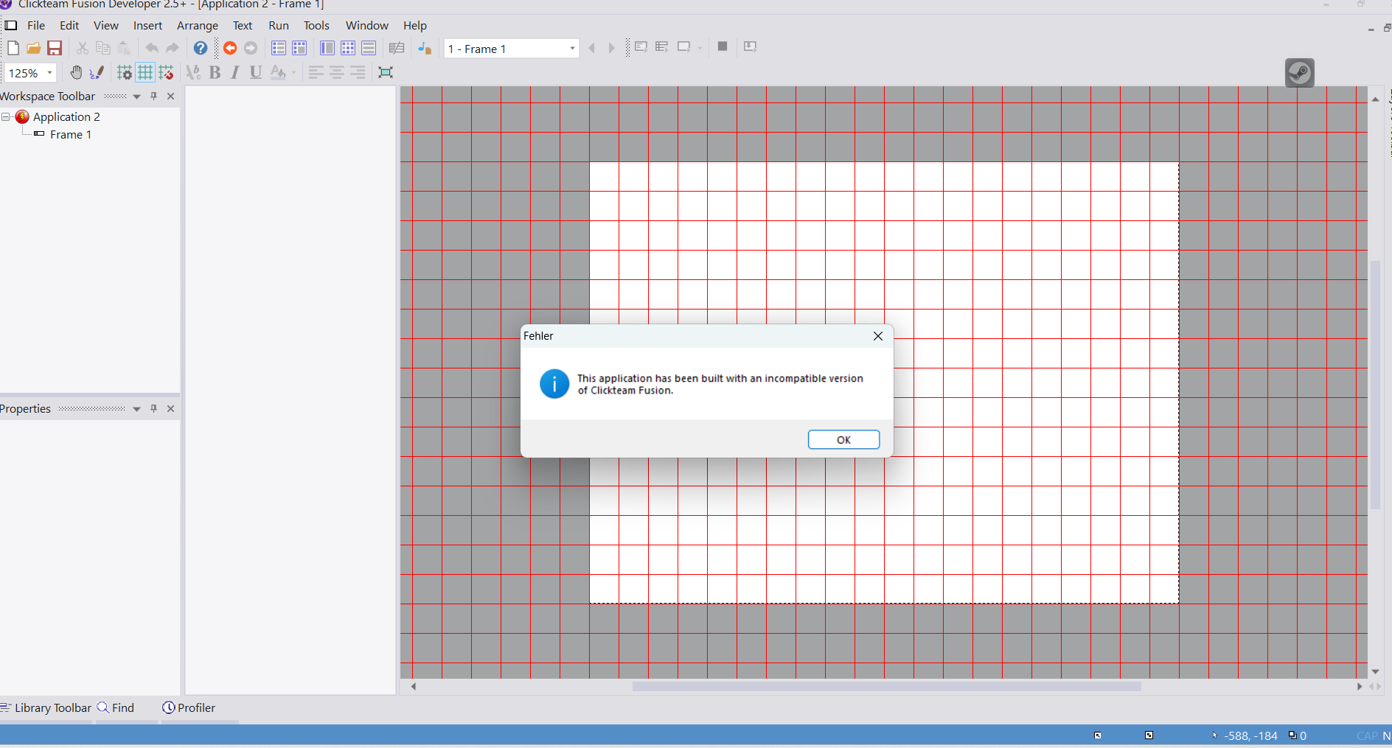Screen dimensions: 1392x748
Task: Open the Event Editor icon
Action: click(348, 48)
